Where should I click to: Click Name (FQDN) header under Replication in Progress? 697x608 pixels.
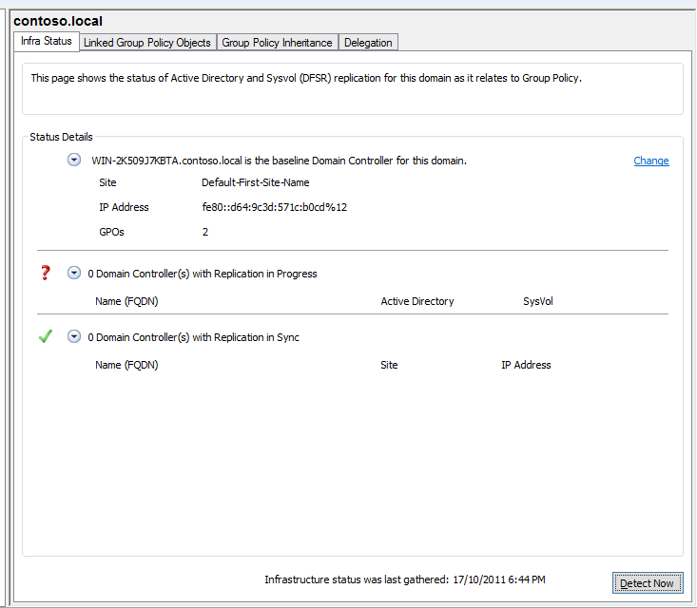126,301
